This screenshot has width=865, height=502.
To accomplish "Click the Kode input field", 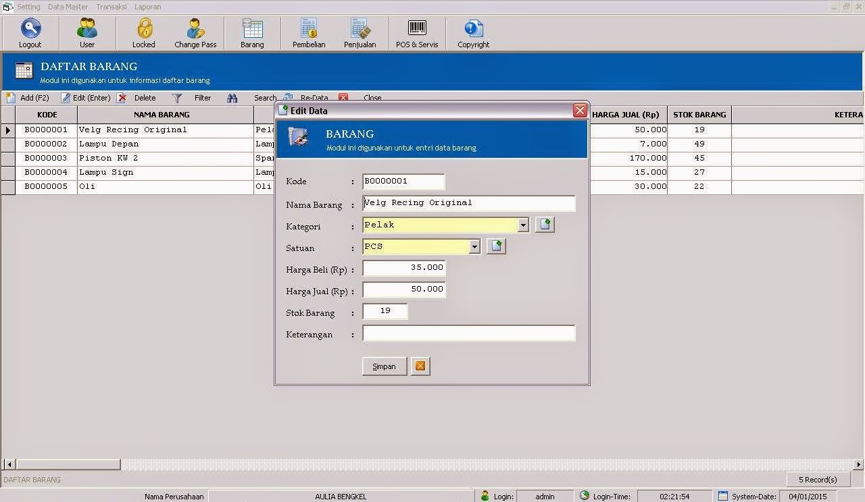I will point(403,182).
